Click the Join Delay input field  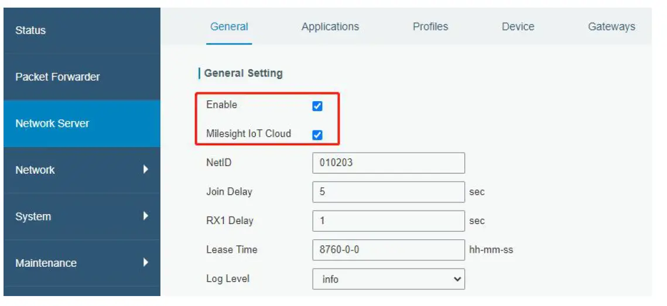388,192
